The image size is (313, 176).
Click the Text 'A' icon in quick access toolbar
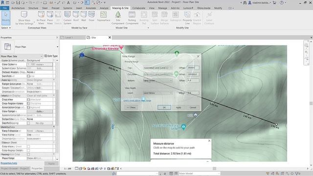point(68,2)
